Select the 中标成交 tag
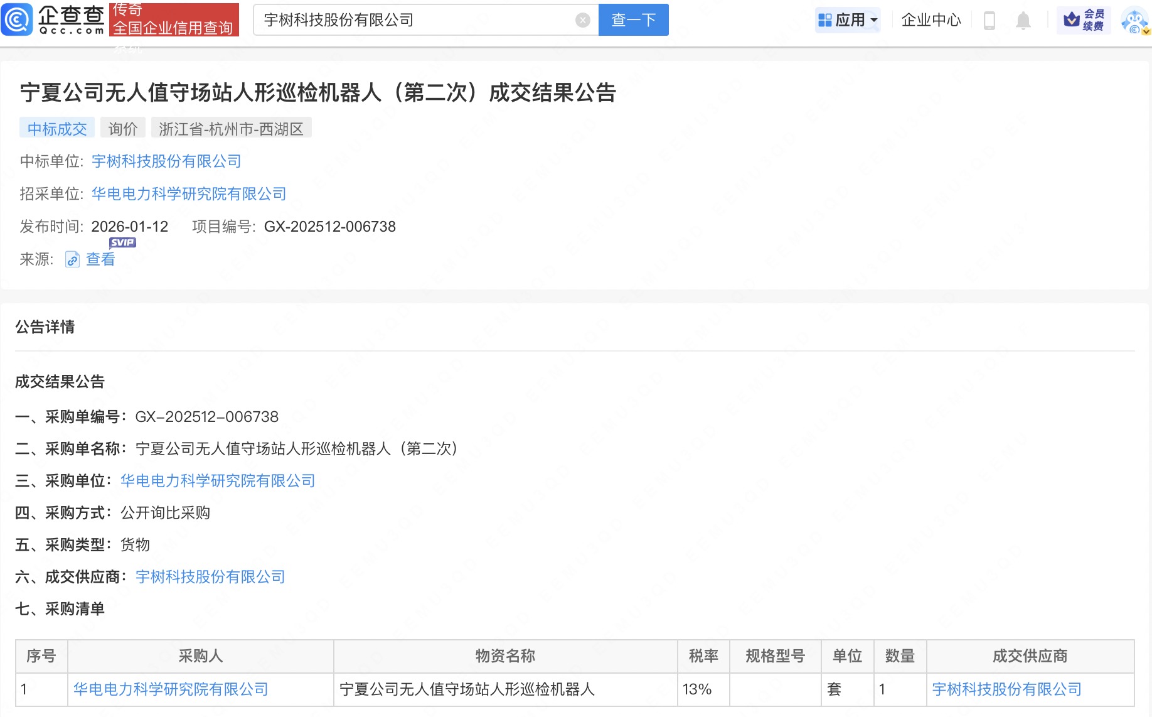This screenshot has width=1152, height=717. [56, 127]
